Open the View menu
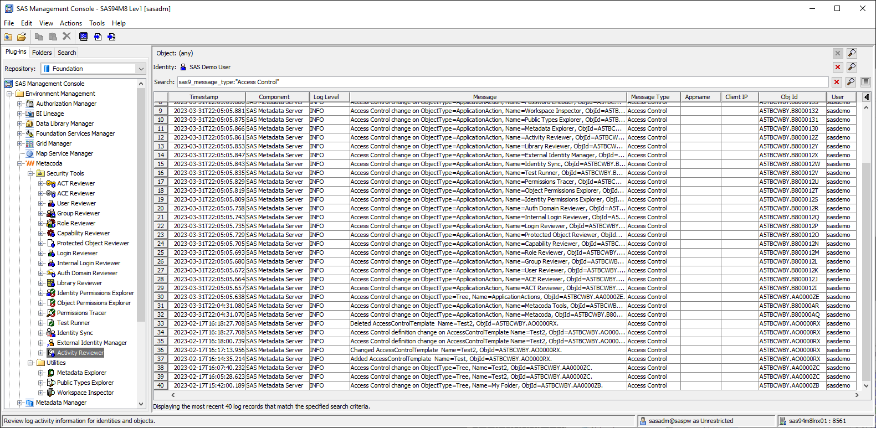The height and width of the screenshot is (428, 876). point(46,23)
